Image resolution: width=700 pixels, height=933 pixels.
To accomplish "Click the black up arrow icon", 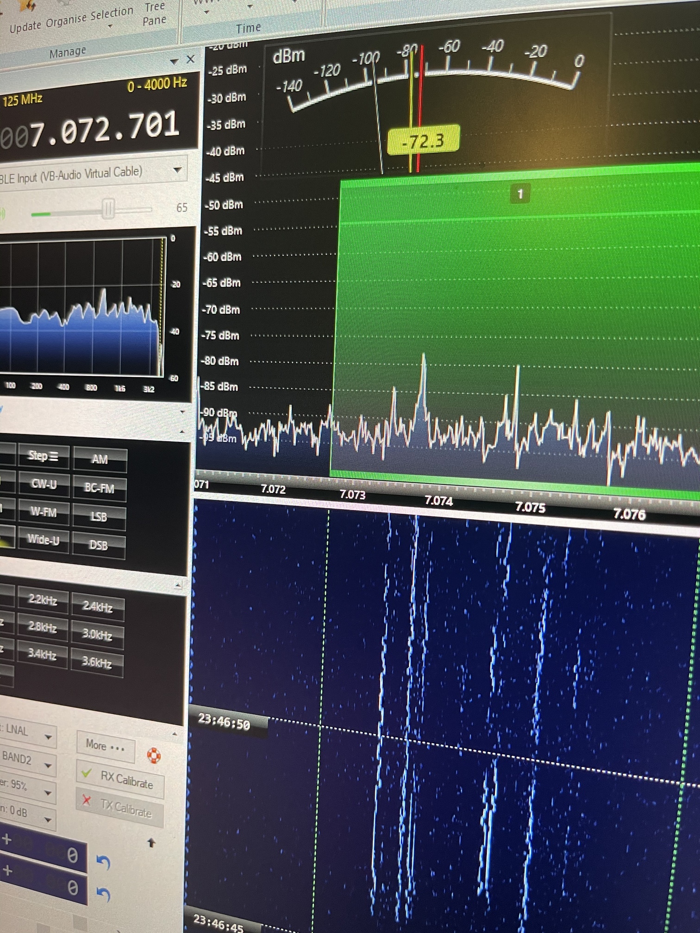I will tap(151, 843).
